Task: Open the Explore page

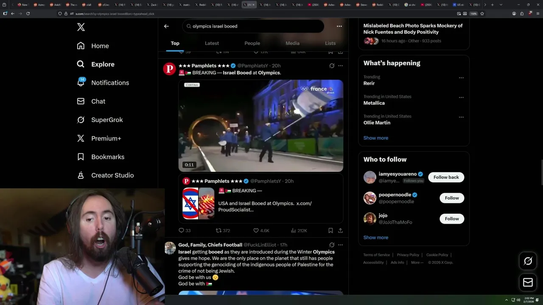Action: pos(95,64)
